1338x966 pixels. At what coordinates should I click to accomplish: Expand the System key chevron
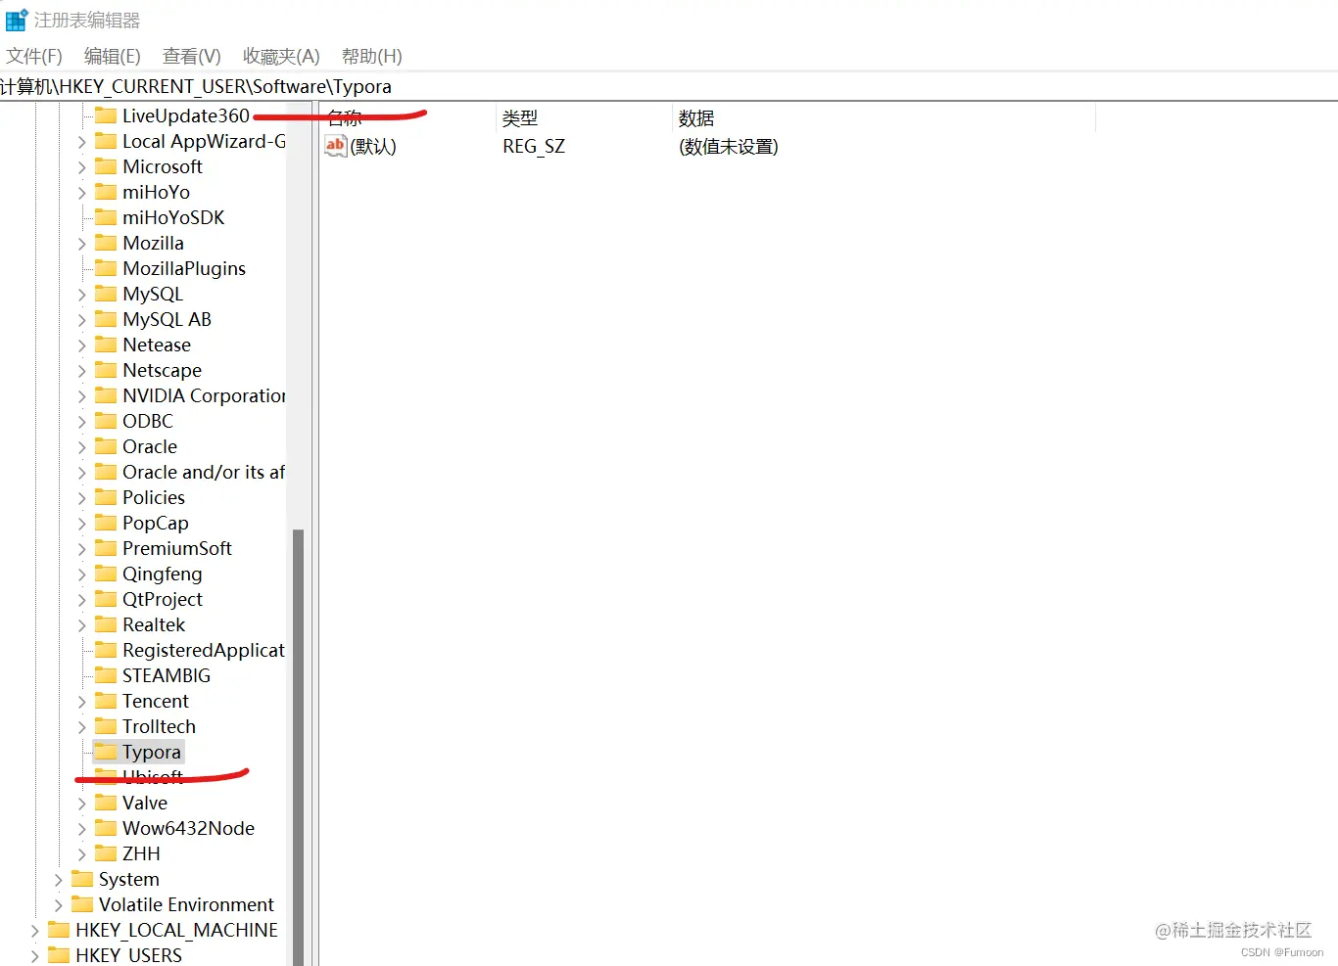[x=59, y=880]
